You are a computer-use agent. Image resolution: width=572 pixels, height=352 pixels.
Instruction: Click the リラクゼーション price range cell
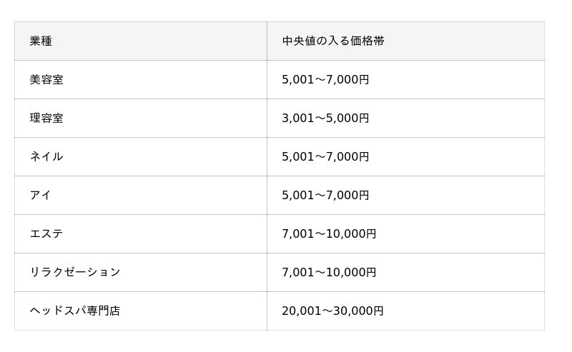click(405, 272)
